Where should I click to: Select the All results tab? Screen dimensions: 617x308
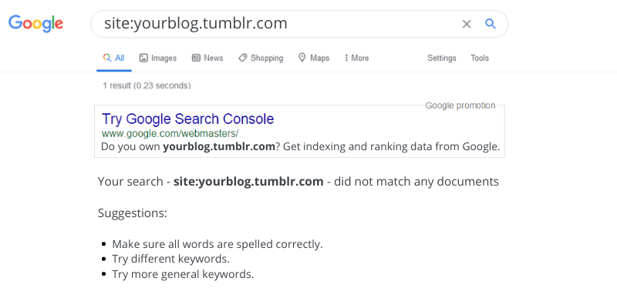[113, 58]
